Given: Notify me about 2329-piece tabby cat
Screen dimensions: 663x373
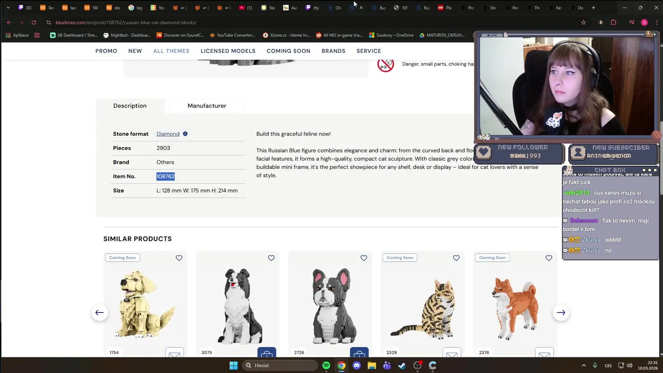Looking at the screenshot, I should pyautogui.click(x=452, y=353).
